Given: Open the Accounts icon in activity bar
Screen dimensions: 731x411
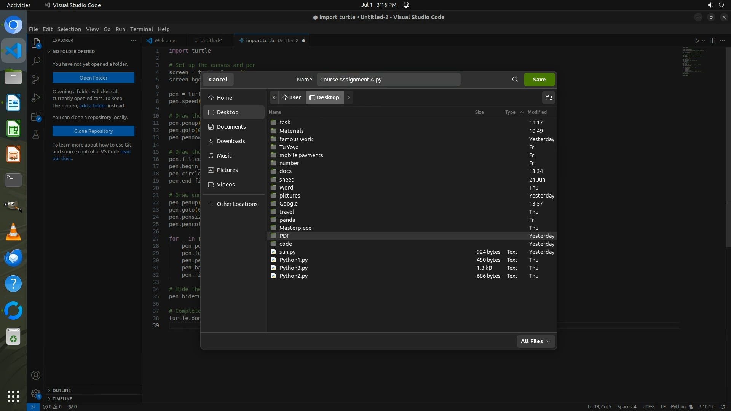Looking at the screenshot, I should 36,376.
